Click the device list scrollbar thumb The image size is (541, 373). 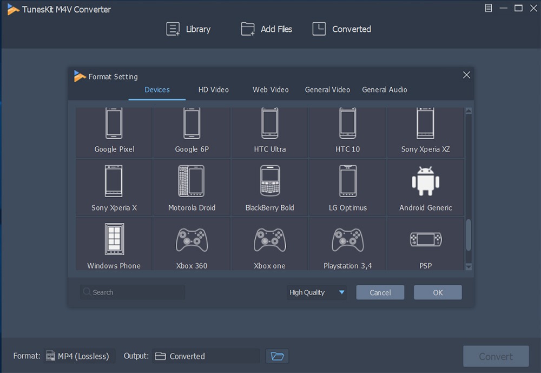pos(469,235)
